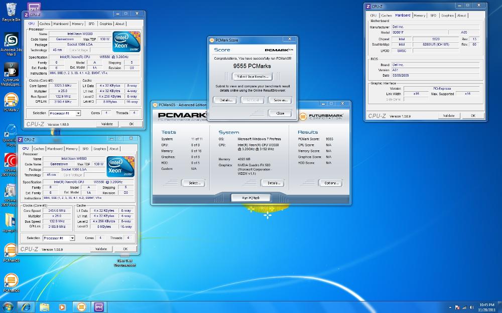Click Save as in PCMark Score dialog
The image size is (502, 313).
280,100
